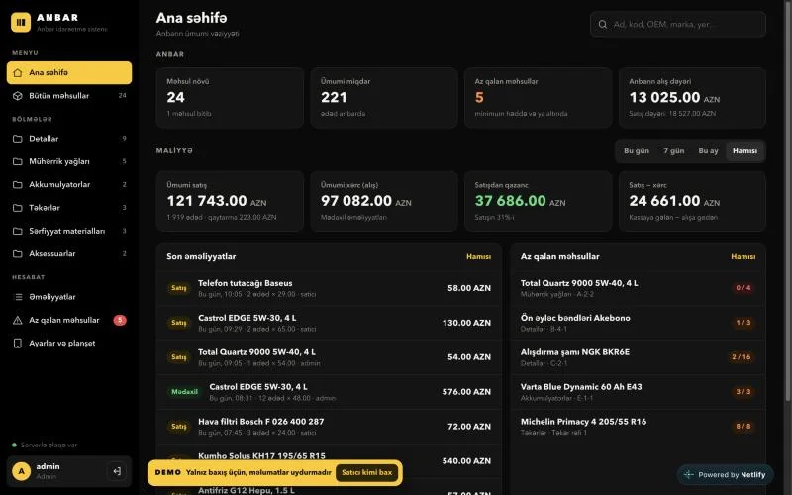
Task: Click the Ümumi miqdar 221 card
Action: point(384,98)
